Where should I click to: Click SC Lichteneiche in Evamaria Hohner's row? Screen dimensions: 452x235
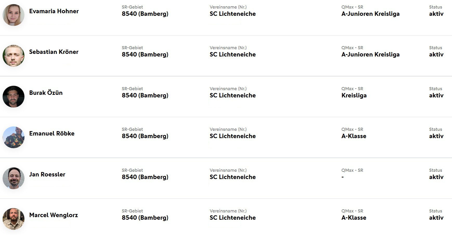click(233, 14)
